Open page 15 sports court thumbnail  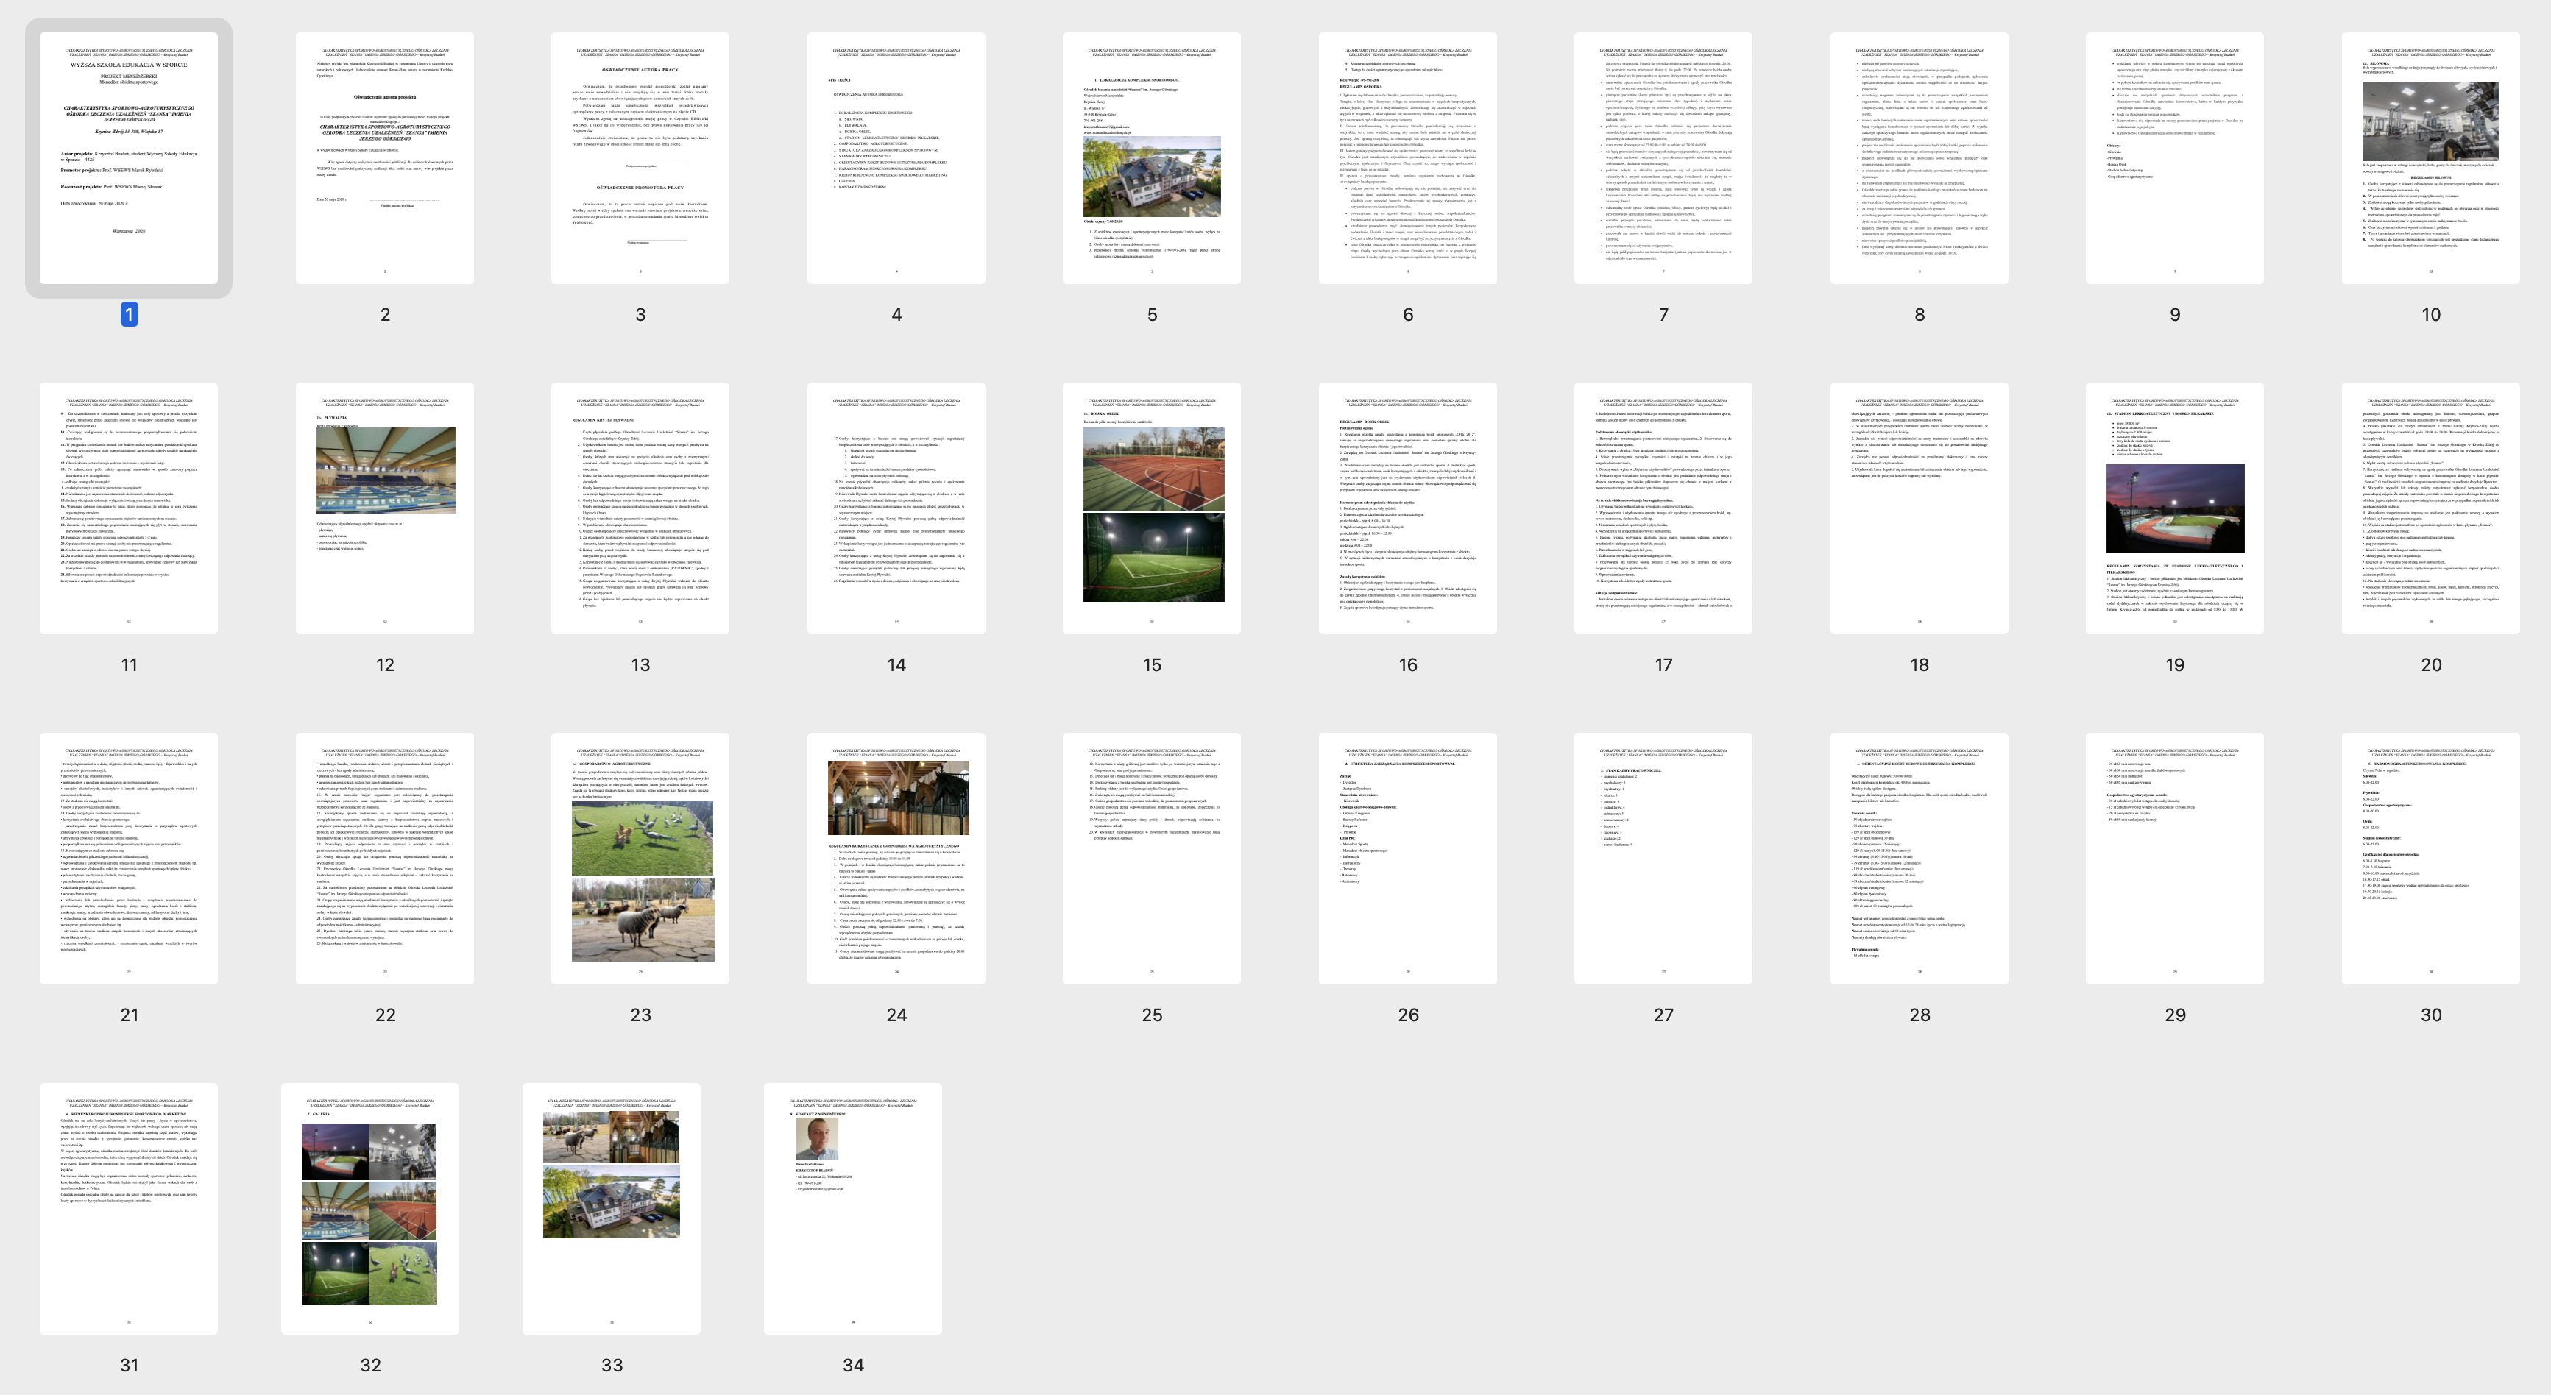[1150, 508]
